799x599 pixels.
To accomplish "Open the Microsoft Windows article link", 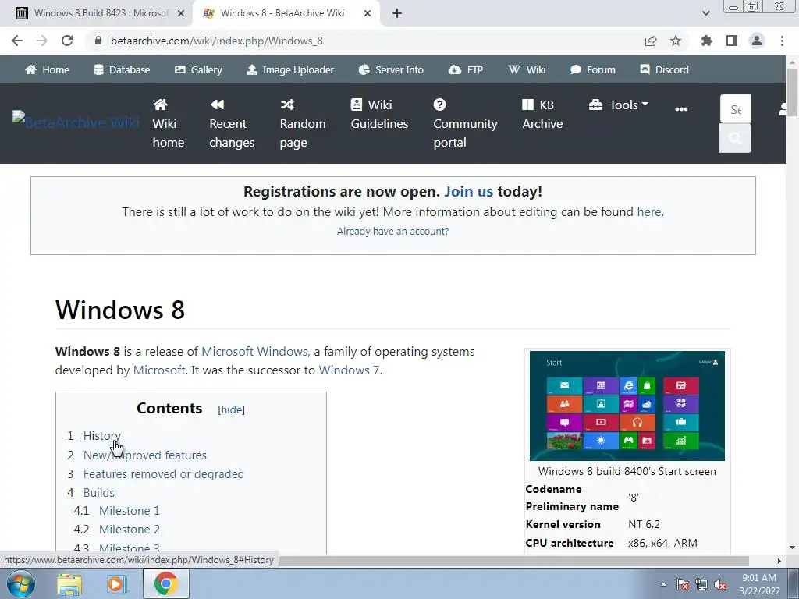I will [254, 352].
